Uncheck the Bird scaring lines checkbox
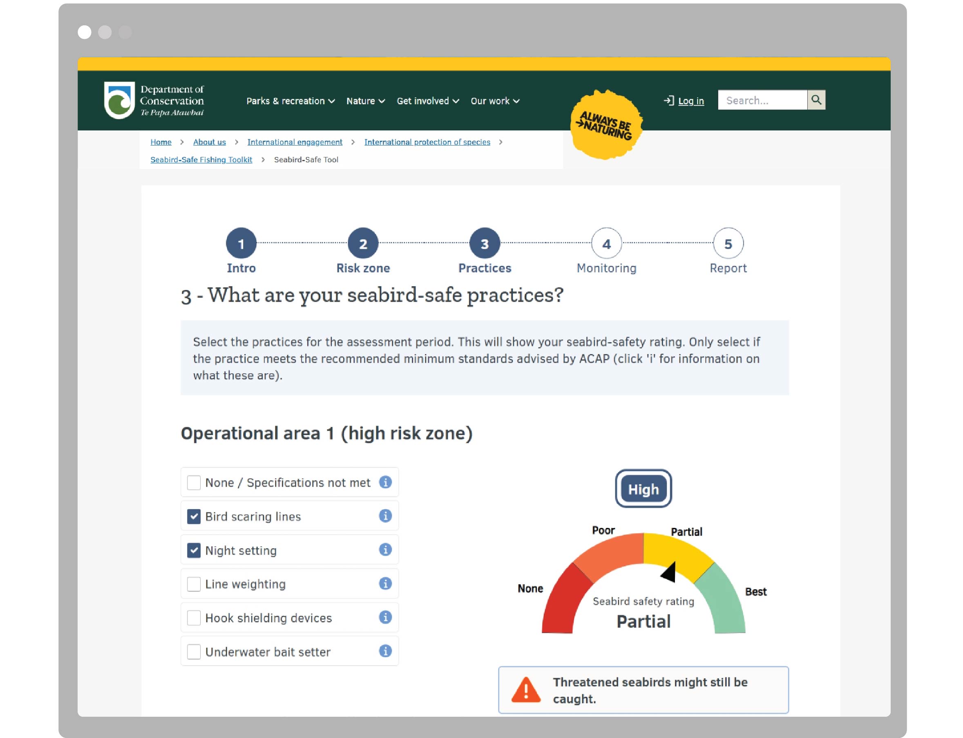This screenshot has width=963, height=738. coord(194,516)
